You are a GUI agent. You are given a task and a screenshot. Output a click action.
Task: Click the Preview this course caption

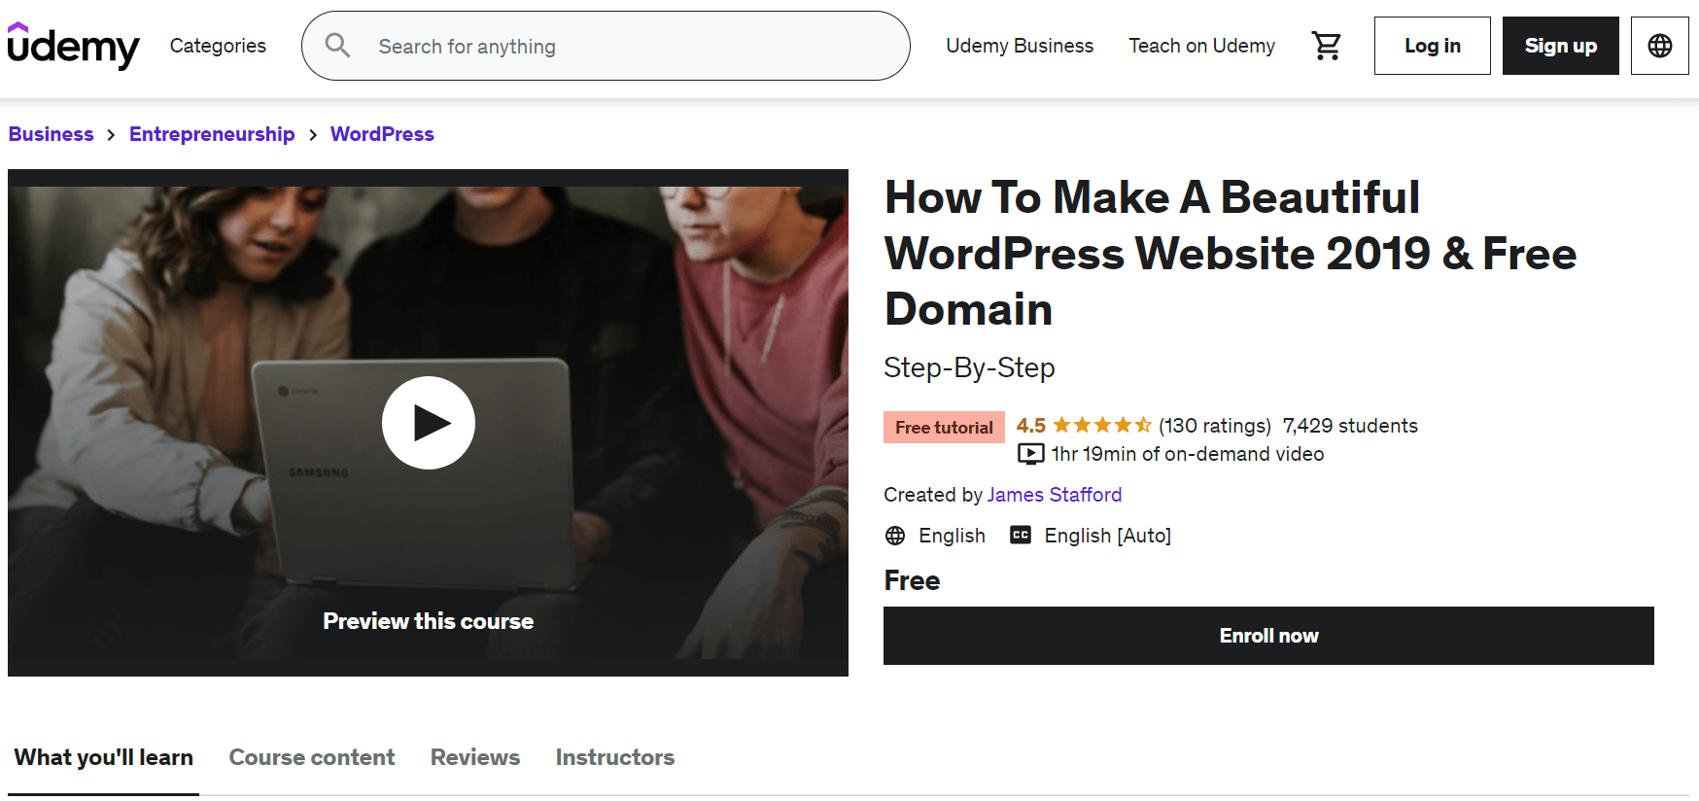(x=429, y=621)
